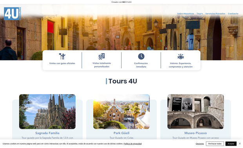
Task: Click 'Visitas con guías oficiales' text
Action: [62, 63]
